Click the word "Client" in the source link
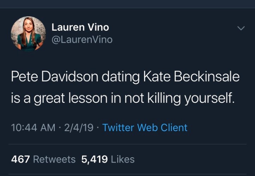This screenshot has width=255, height=176. tap(174, 127)
